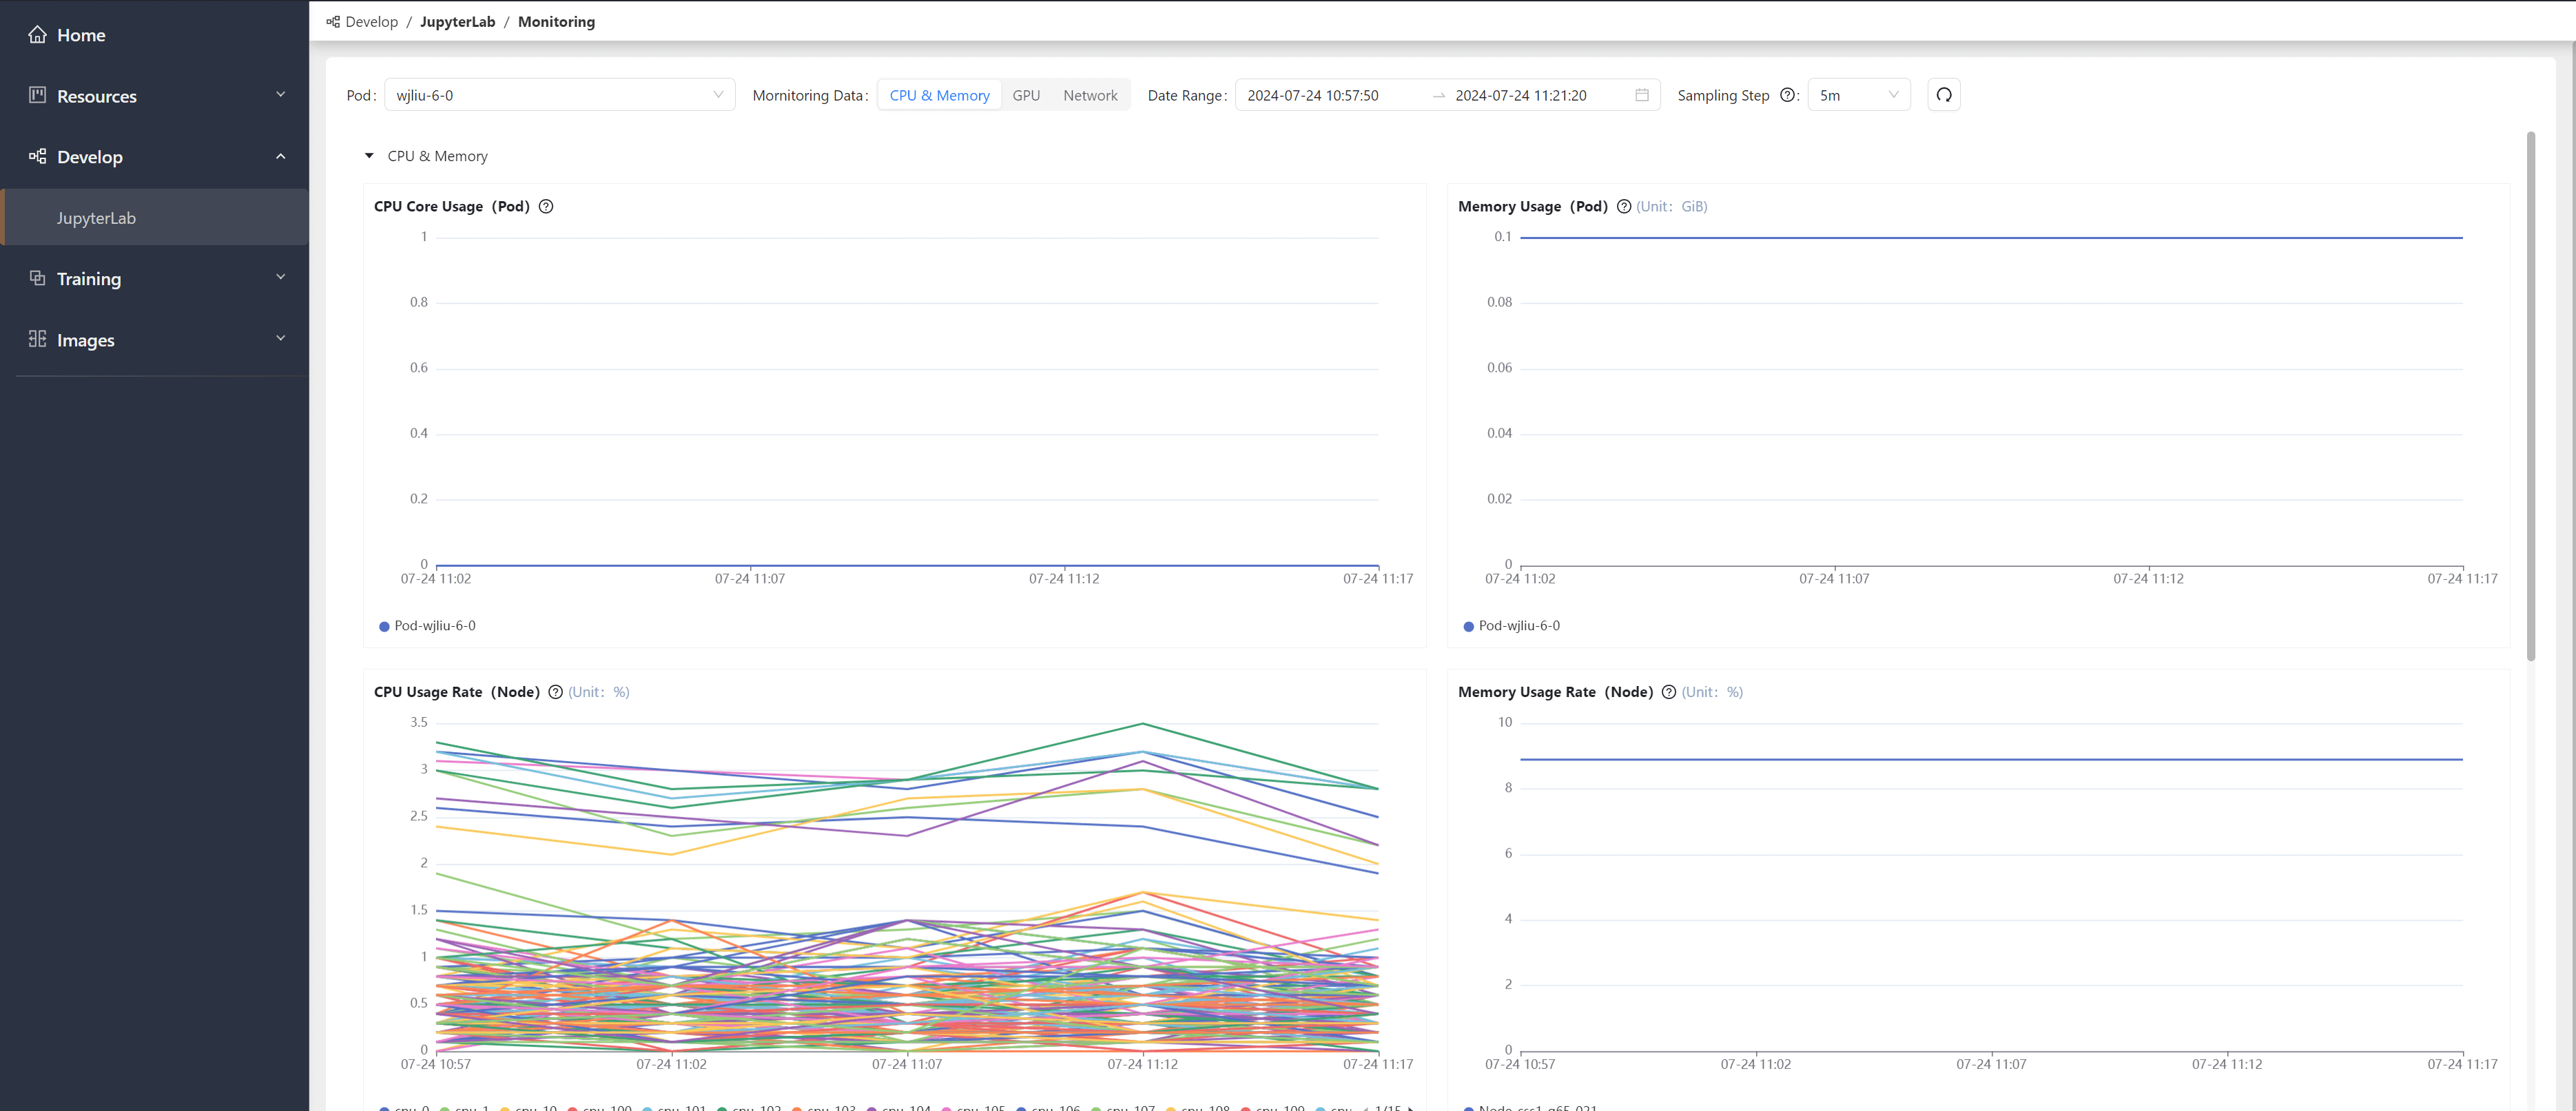The height and width of the screenshot is (1111, 2576).
Task: Click the 'CPU Core Usage (Pod)' chart title
Action: pos(452,207)
